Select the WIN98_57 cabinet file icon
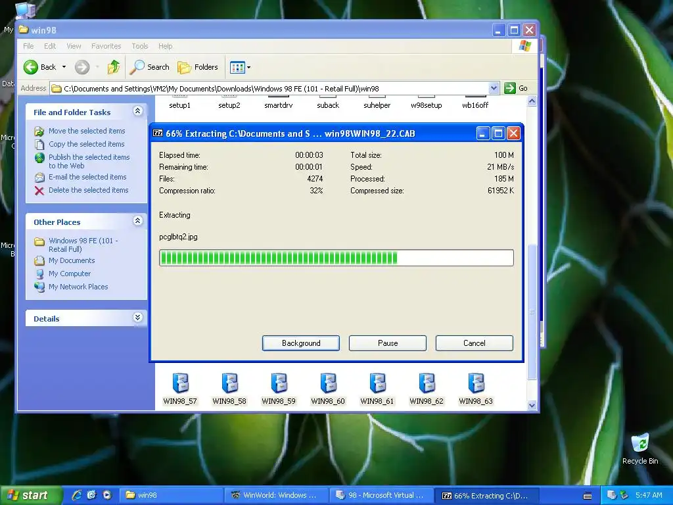The height and width of the screenshot is (505, 673). click(x=180, y=383)
